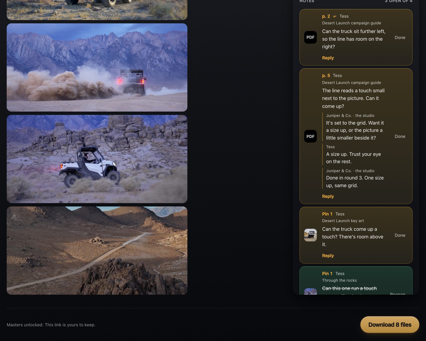Mark the 'truck sit further left' note Done
426x341 pixels.
400,38
